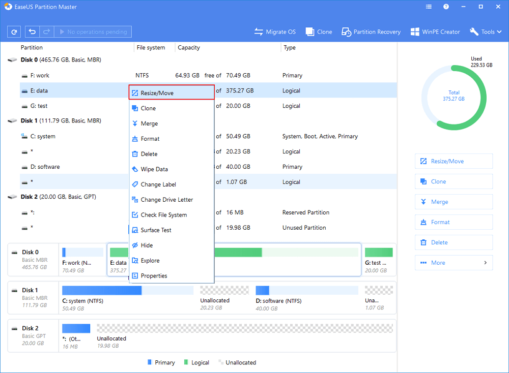This screenshot has height=373, width=509.
Task: Click the Wipe Data icon in context menu
Action: (135, 169)
